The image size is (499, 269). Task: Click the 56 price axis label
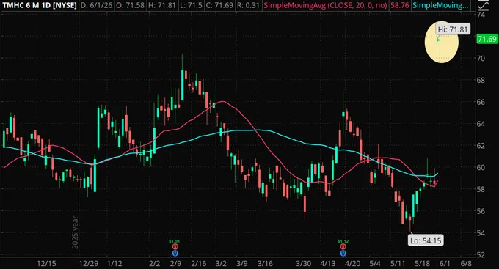[x=481, y=211]
